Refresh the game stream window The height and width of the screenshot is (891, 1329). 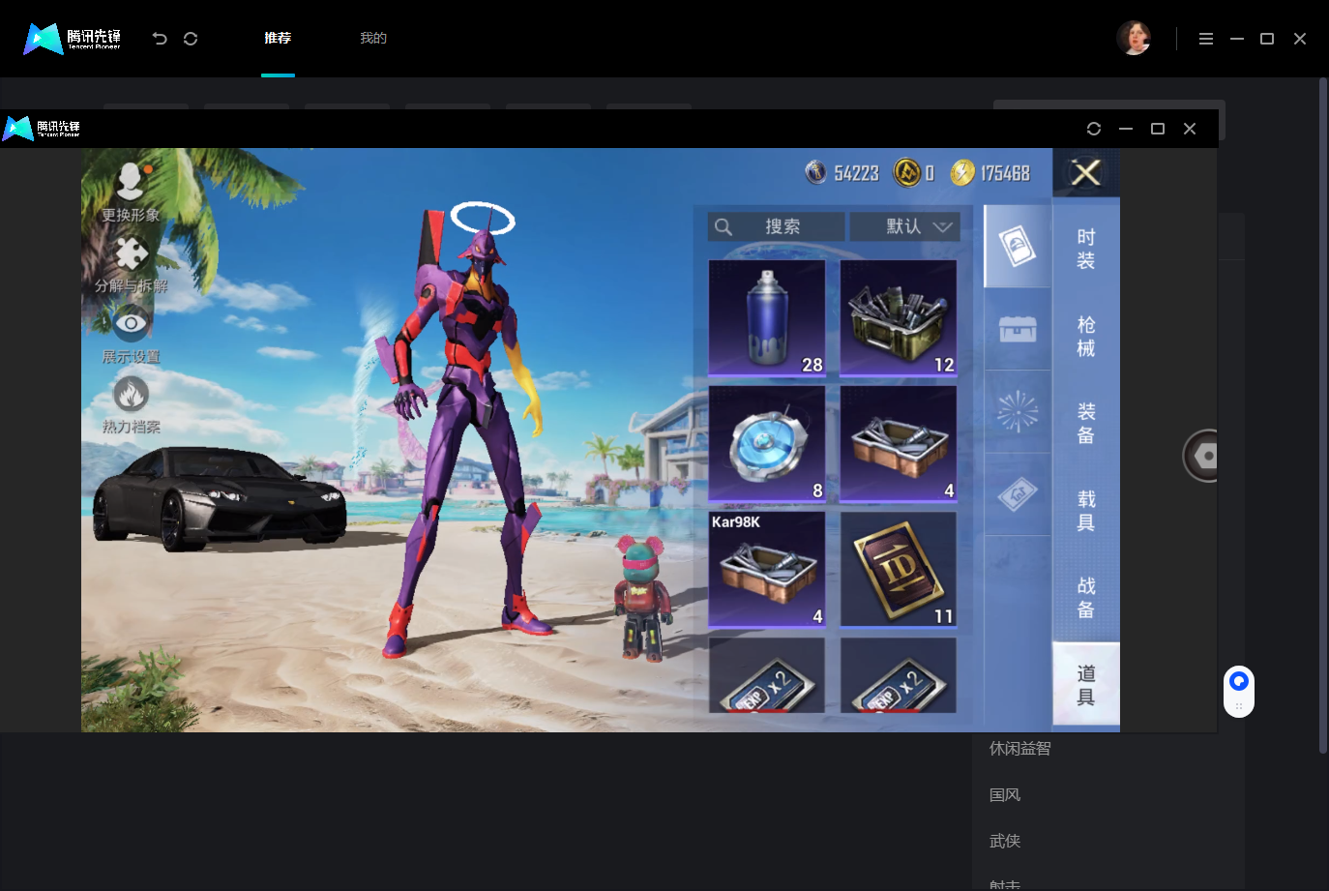point(1094,129)
